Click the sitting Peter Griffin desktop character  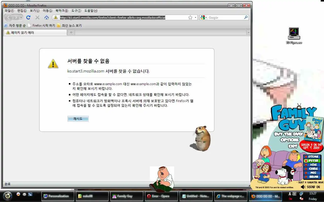(162, 179)
